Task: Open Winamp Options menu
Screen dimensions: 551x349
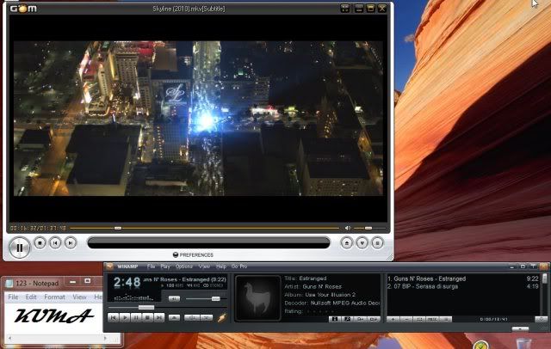Action: click(184, 266)
